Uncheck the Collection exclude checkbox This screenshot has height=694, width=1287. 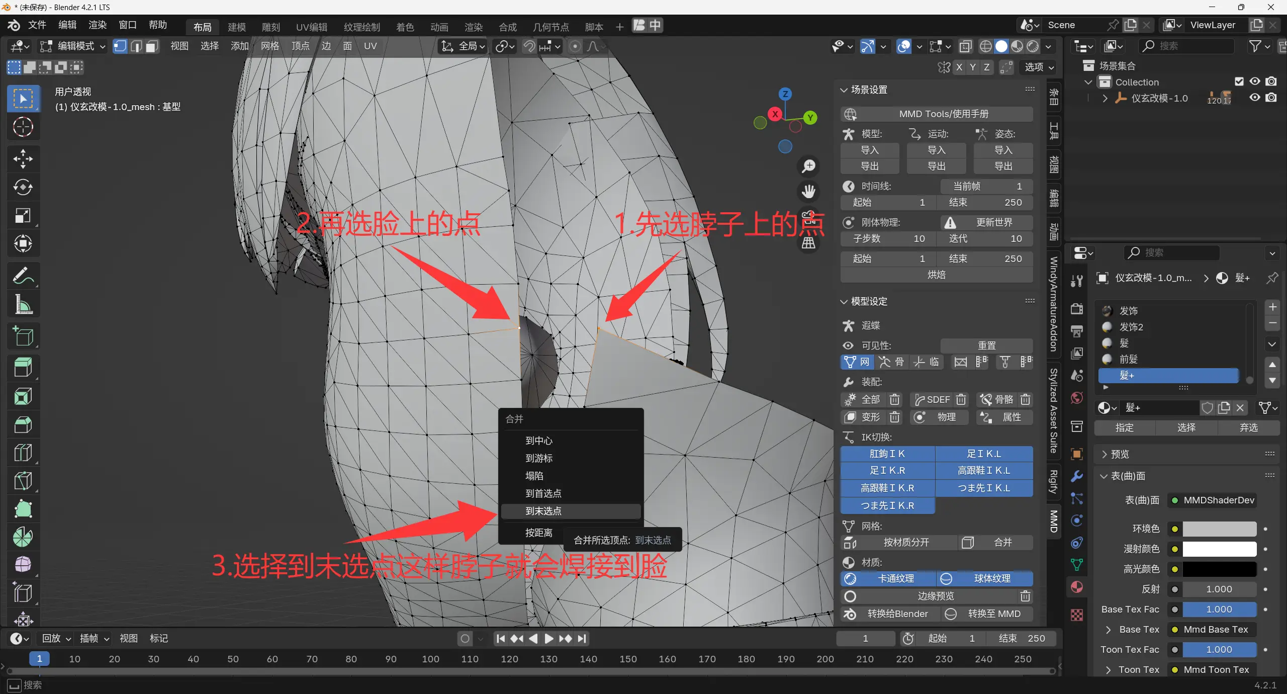pos(1239,81)
